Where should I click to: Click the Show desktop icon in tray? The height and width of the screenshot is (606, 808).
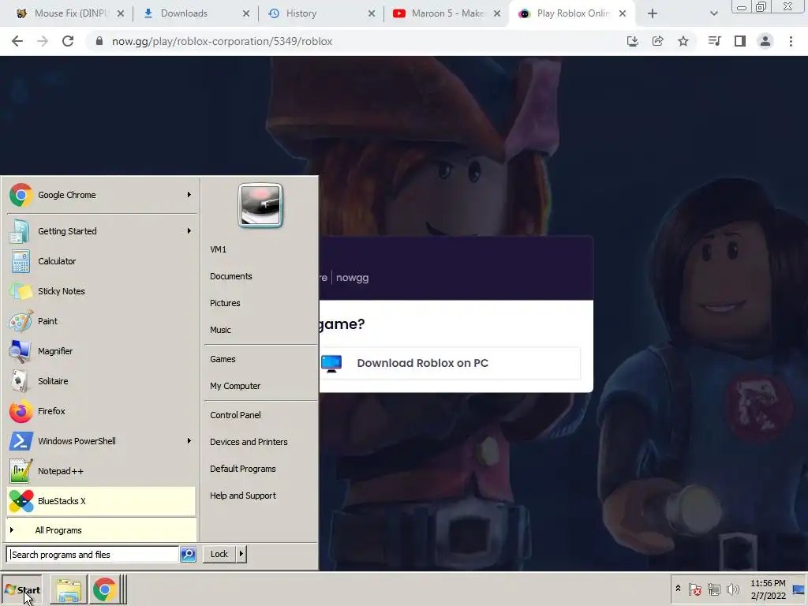point(799,589)
